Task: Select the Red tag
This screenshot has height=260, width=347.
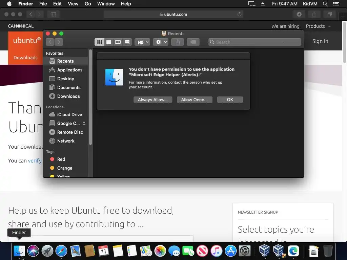Action: 66,159
